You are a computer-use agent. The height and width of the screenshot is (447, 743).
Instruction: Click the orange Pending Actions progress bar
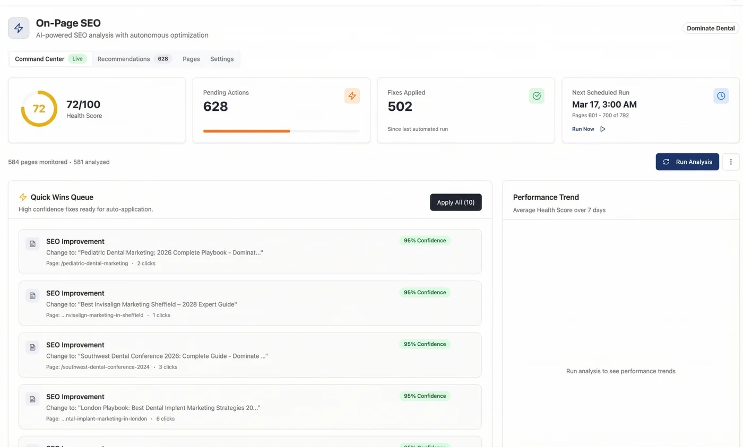(247, 131)
